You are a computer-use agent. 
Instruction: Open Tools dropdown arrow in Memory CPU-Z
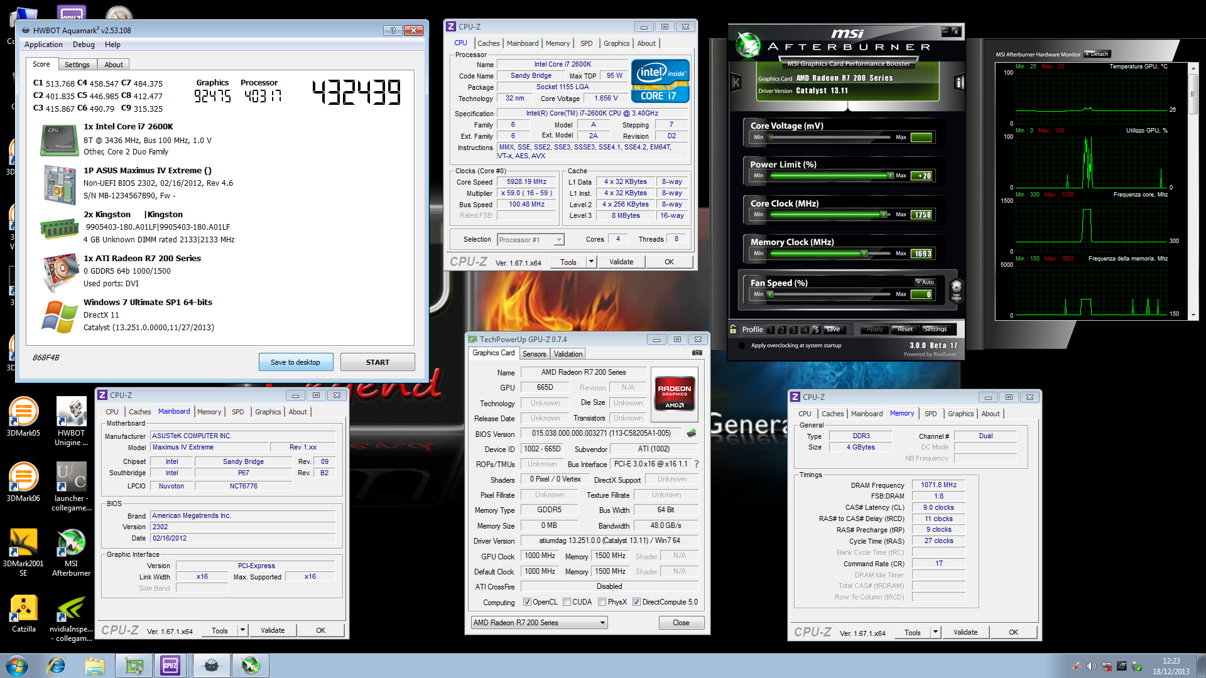[x=935, y=632]
